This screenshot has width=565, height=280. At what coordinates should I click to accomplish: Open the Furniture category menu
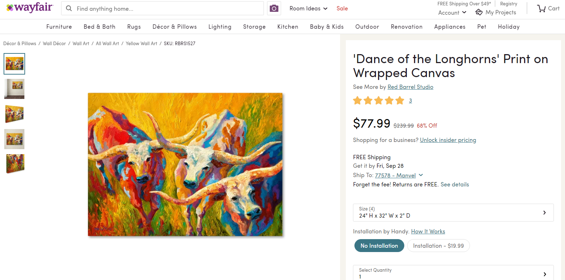click(x=59, y=27)
